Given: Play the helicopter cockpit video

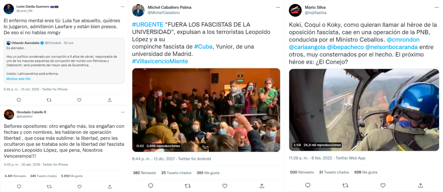Looking at the screenshot, I should [364, 110].
